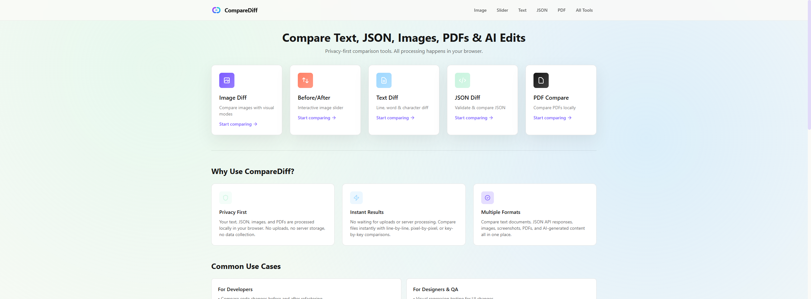The height and width of the screenshot is (299, 811).
Task: Open All Tools in the navigation
Action: 584,10
